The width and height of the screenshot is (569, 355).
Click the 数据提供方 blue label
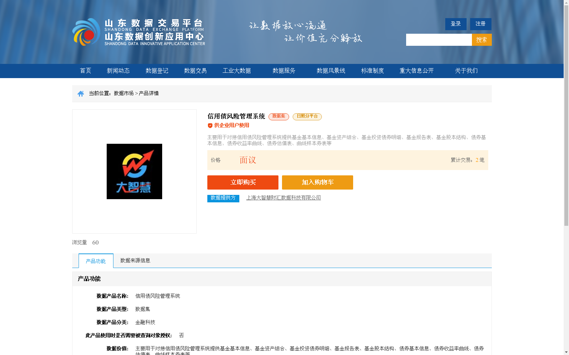(x=223, y=198)
